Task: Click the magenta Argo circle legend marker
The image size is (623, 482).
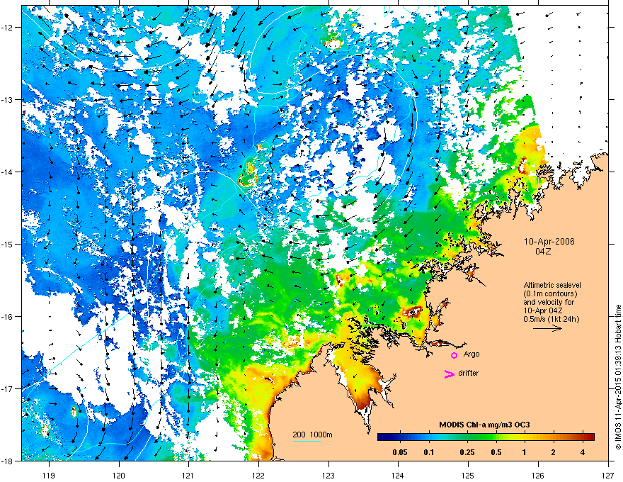Action: click(454, 355)
